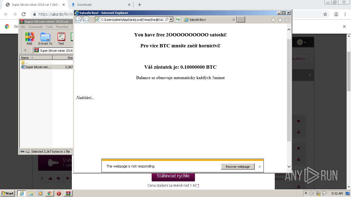The width and height of the screenshot is (351, 197).
Task: Dismiss the not responding notification bar
Action: pos(259,167)
